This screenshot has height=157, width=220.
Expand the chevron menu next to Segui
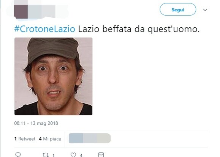point(205,10)
